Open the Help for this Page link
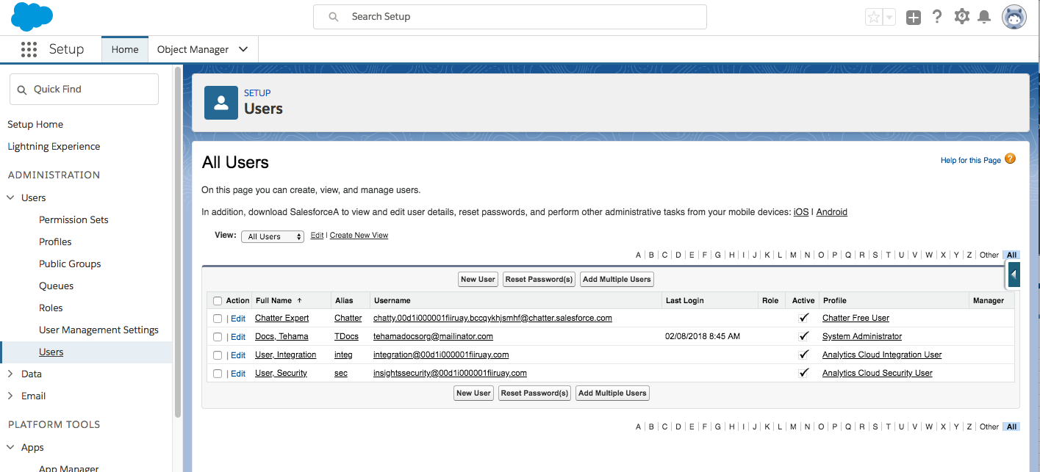 pyautogui.click(x=970, y=160)
